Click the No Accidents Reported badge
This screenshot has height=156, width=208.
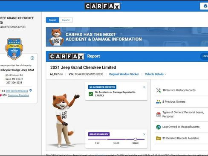pos(102,87)
